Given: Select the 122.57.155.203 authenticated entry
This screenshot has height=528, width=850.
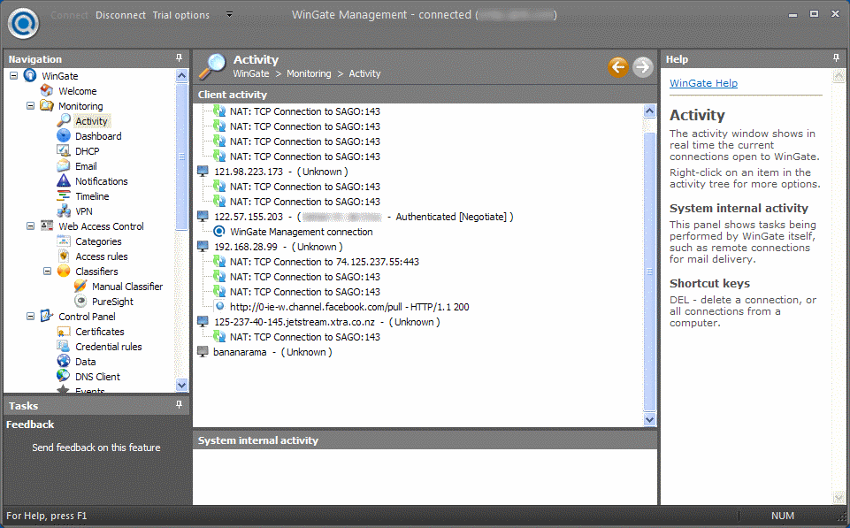Looking at the screenshot, I should coord(364,217).
